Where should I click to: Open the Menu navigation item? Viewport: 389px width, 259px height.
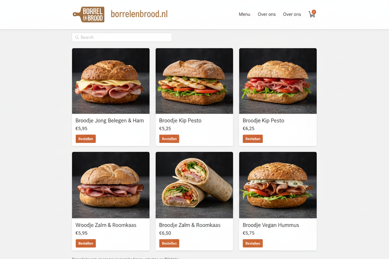click(244, 14)
